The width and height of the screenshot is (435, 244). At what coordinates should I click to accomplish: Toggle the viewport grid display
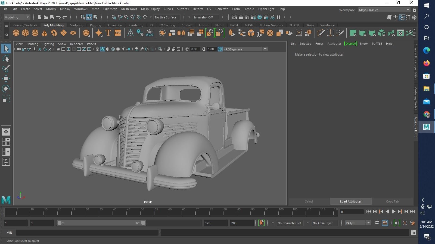(x=58, y=49)
